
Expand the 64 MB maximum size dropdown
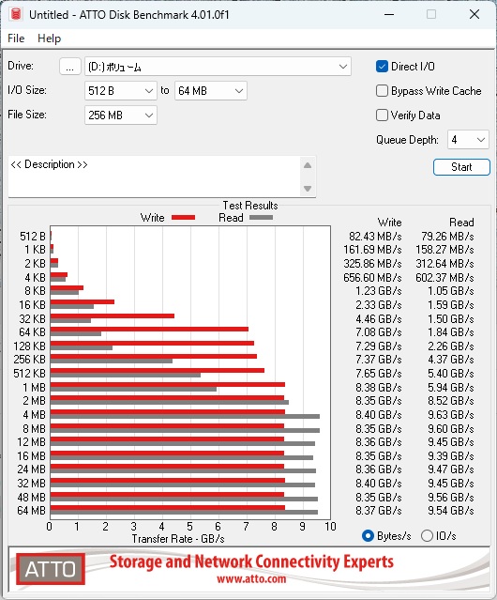[211, 91]
